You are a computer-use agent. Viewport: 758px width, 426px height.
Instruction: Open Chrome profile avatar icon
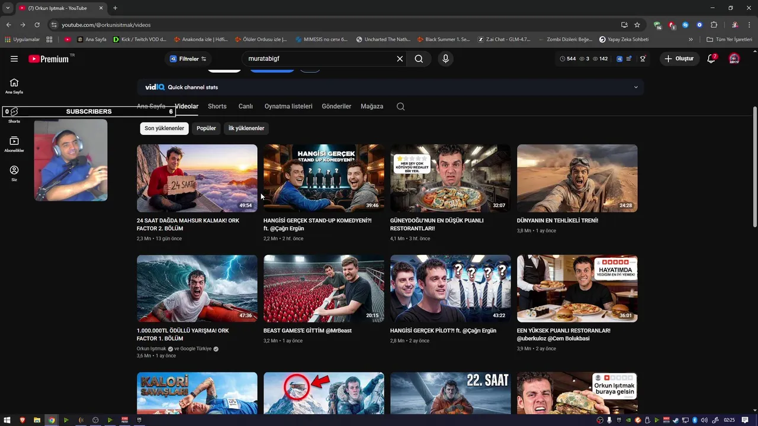click(734, 25)
